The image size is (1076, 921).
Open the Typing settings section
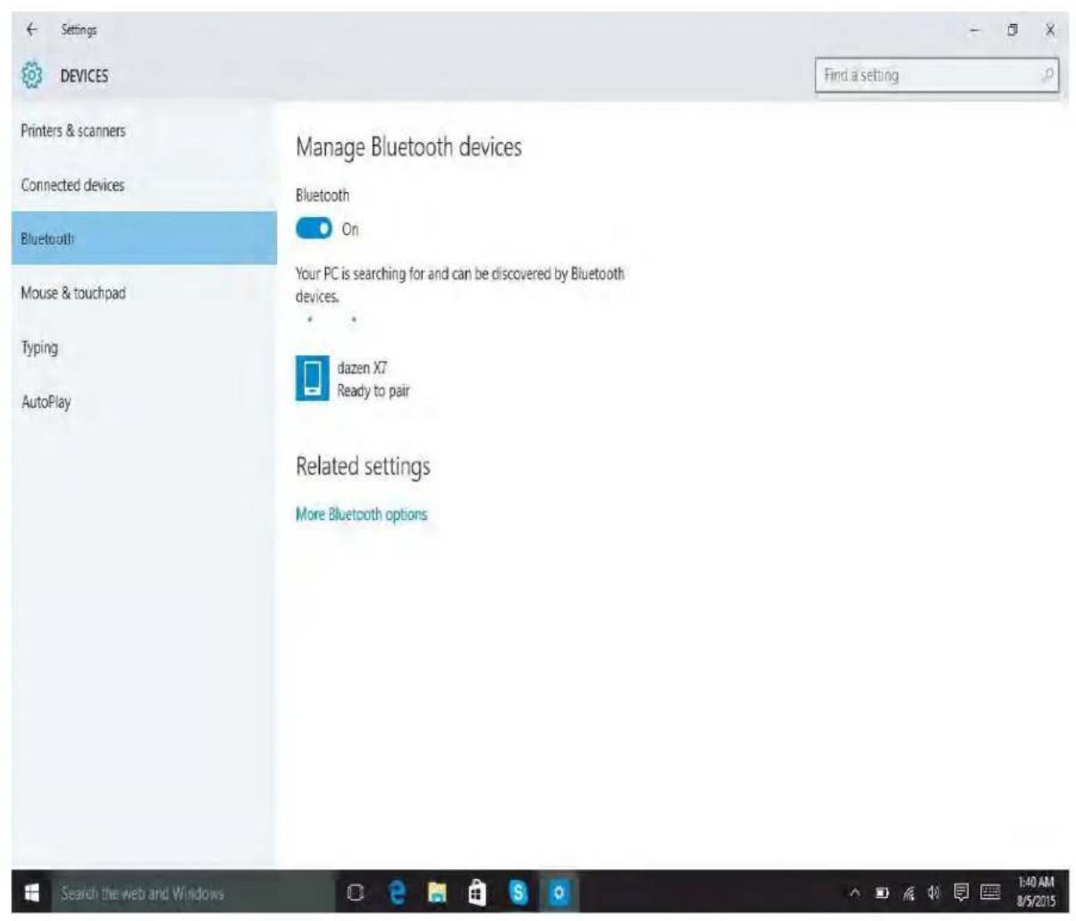click(x=40, y=347)
